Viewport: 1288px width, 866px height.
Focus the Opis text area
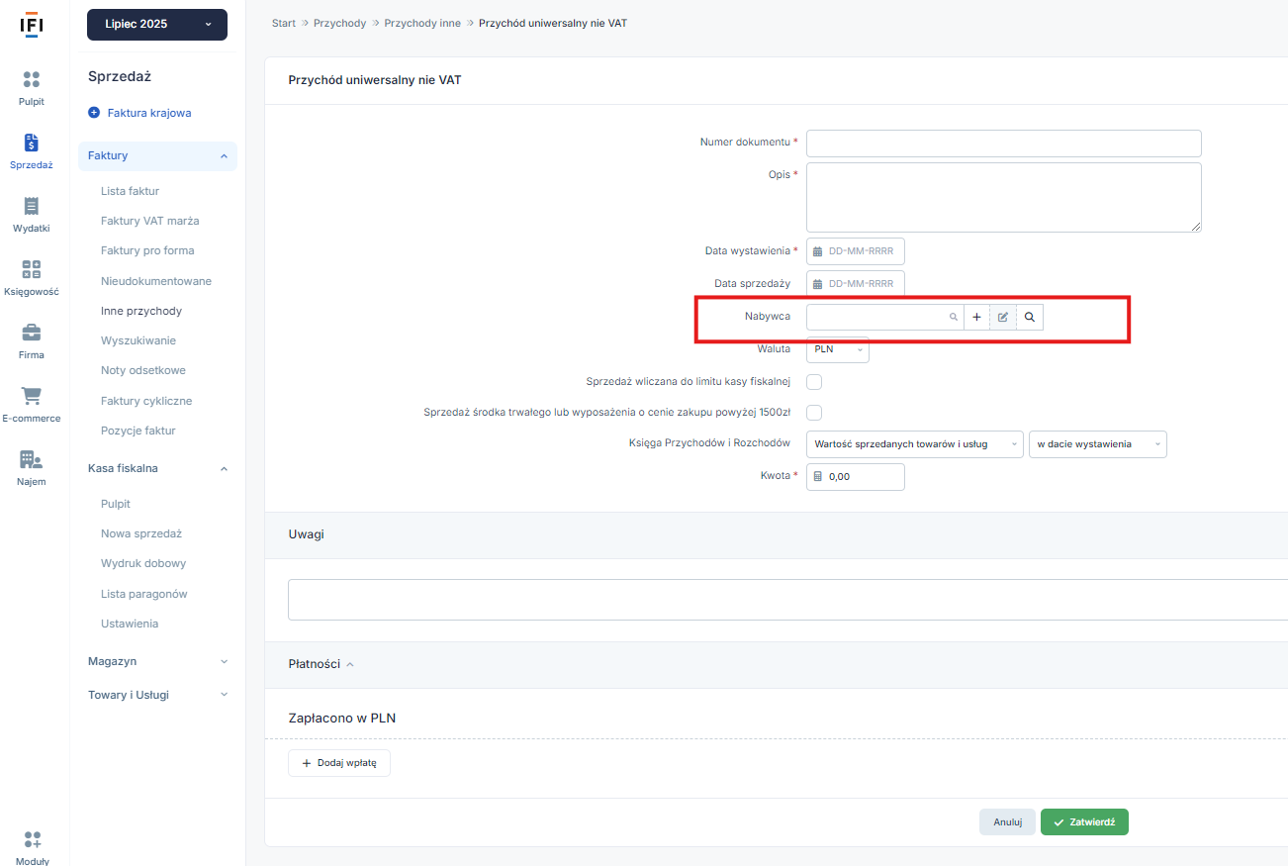pyautogui.click(x=1004, y=198)
